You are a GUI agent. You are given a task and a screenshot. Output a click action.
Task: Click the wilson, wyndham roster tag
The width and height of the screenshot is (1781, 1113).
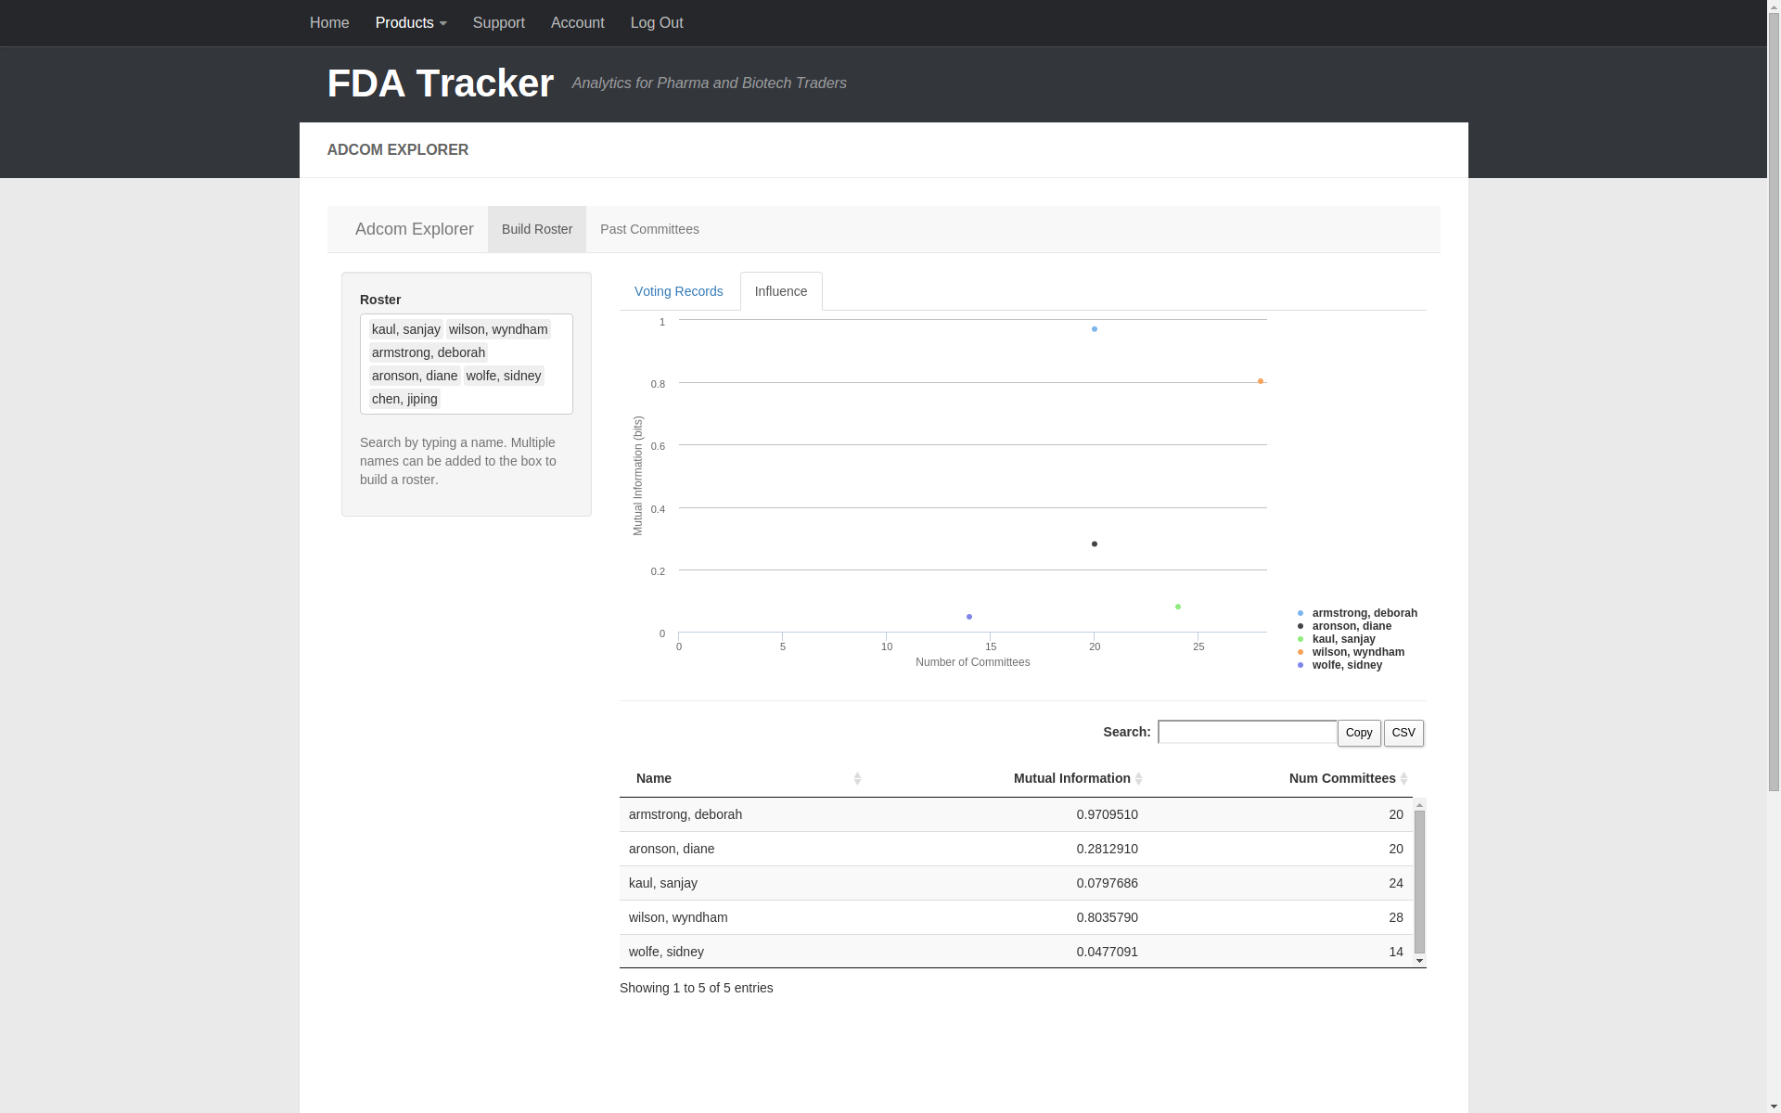point(498,329)
